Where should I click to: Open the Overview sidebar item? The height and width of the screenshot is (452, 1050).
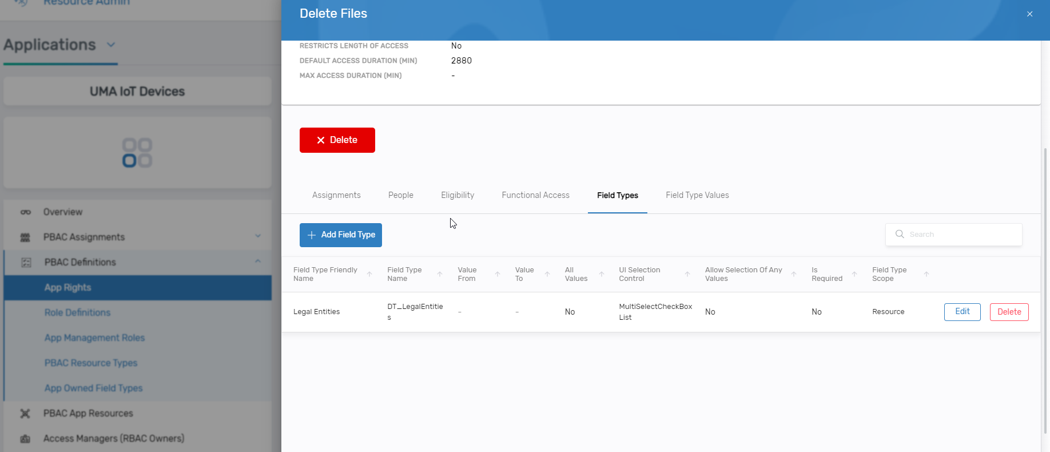point(63,212)
